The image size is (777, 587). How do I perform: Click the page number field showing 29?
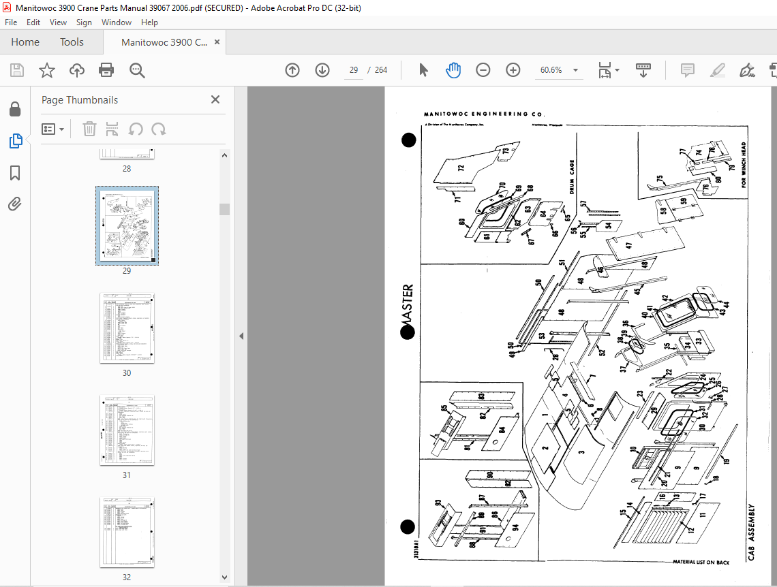click(353, 70)
